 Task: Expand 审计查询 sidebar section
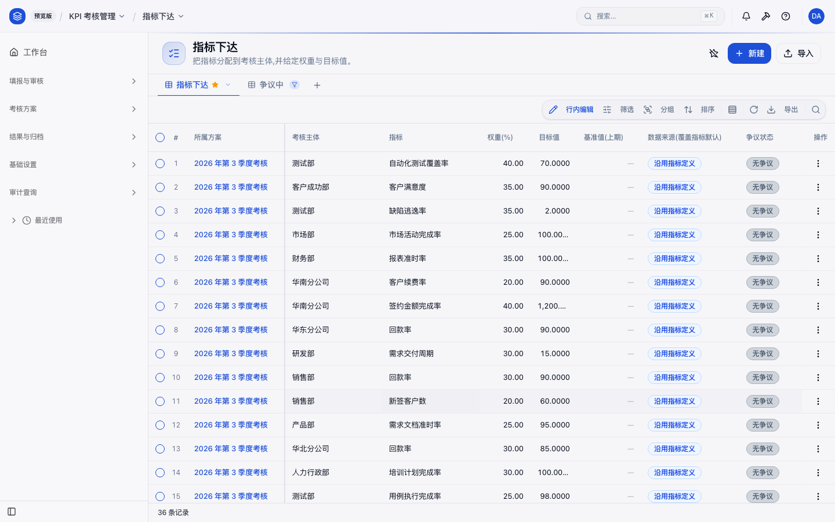[74, 193]
